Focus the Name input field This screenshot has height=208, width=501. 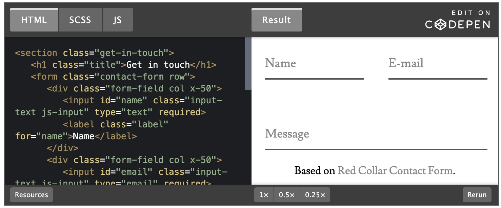(314, 68)
